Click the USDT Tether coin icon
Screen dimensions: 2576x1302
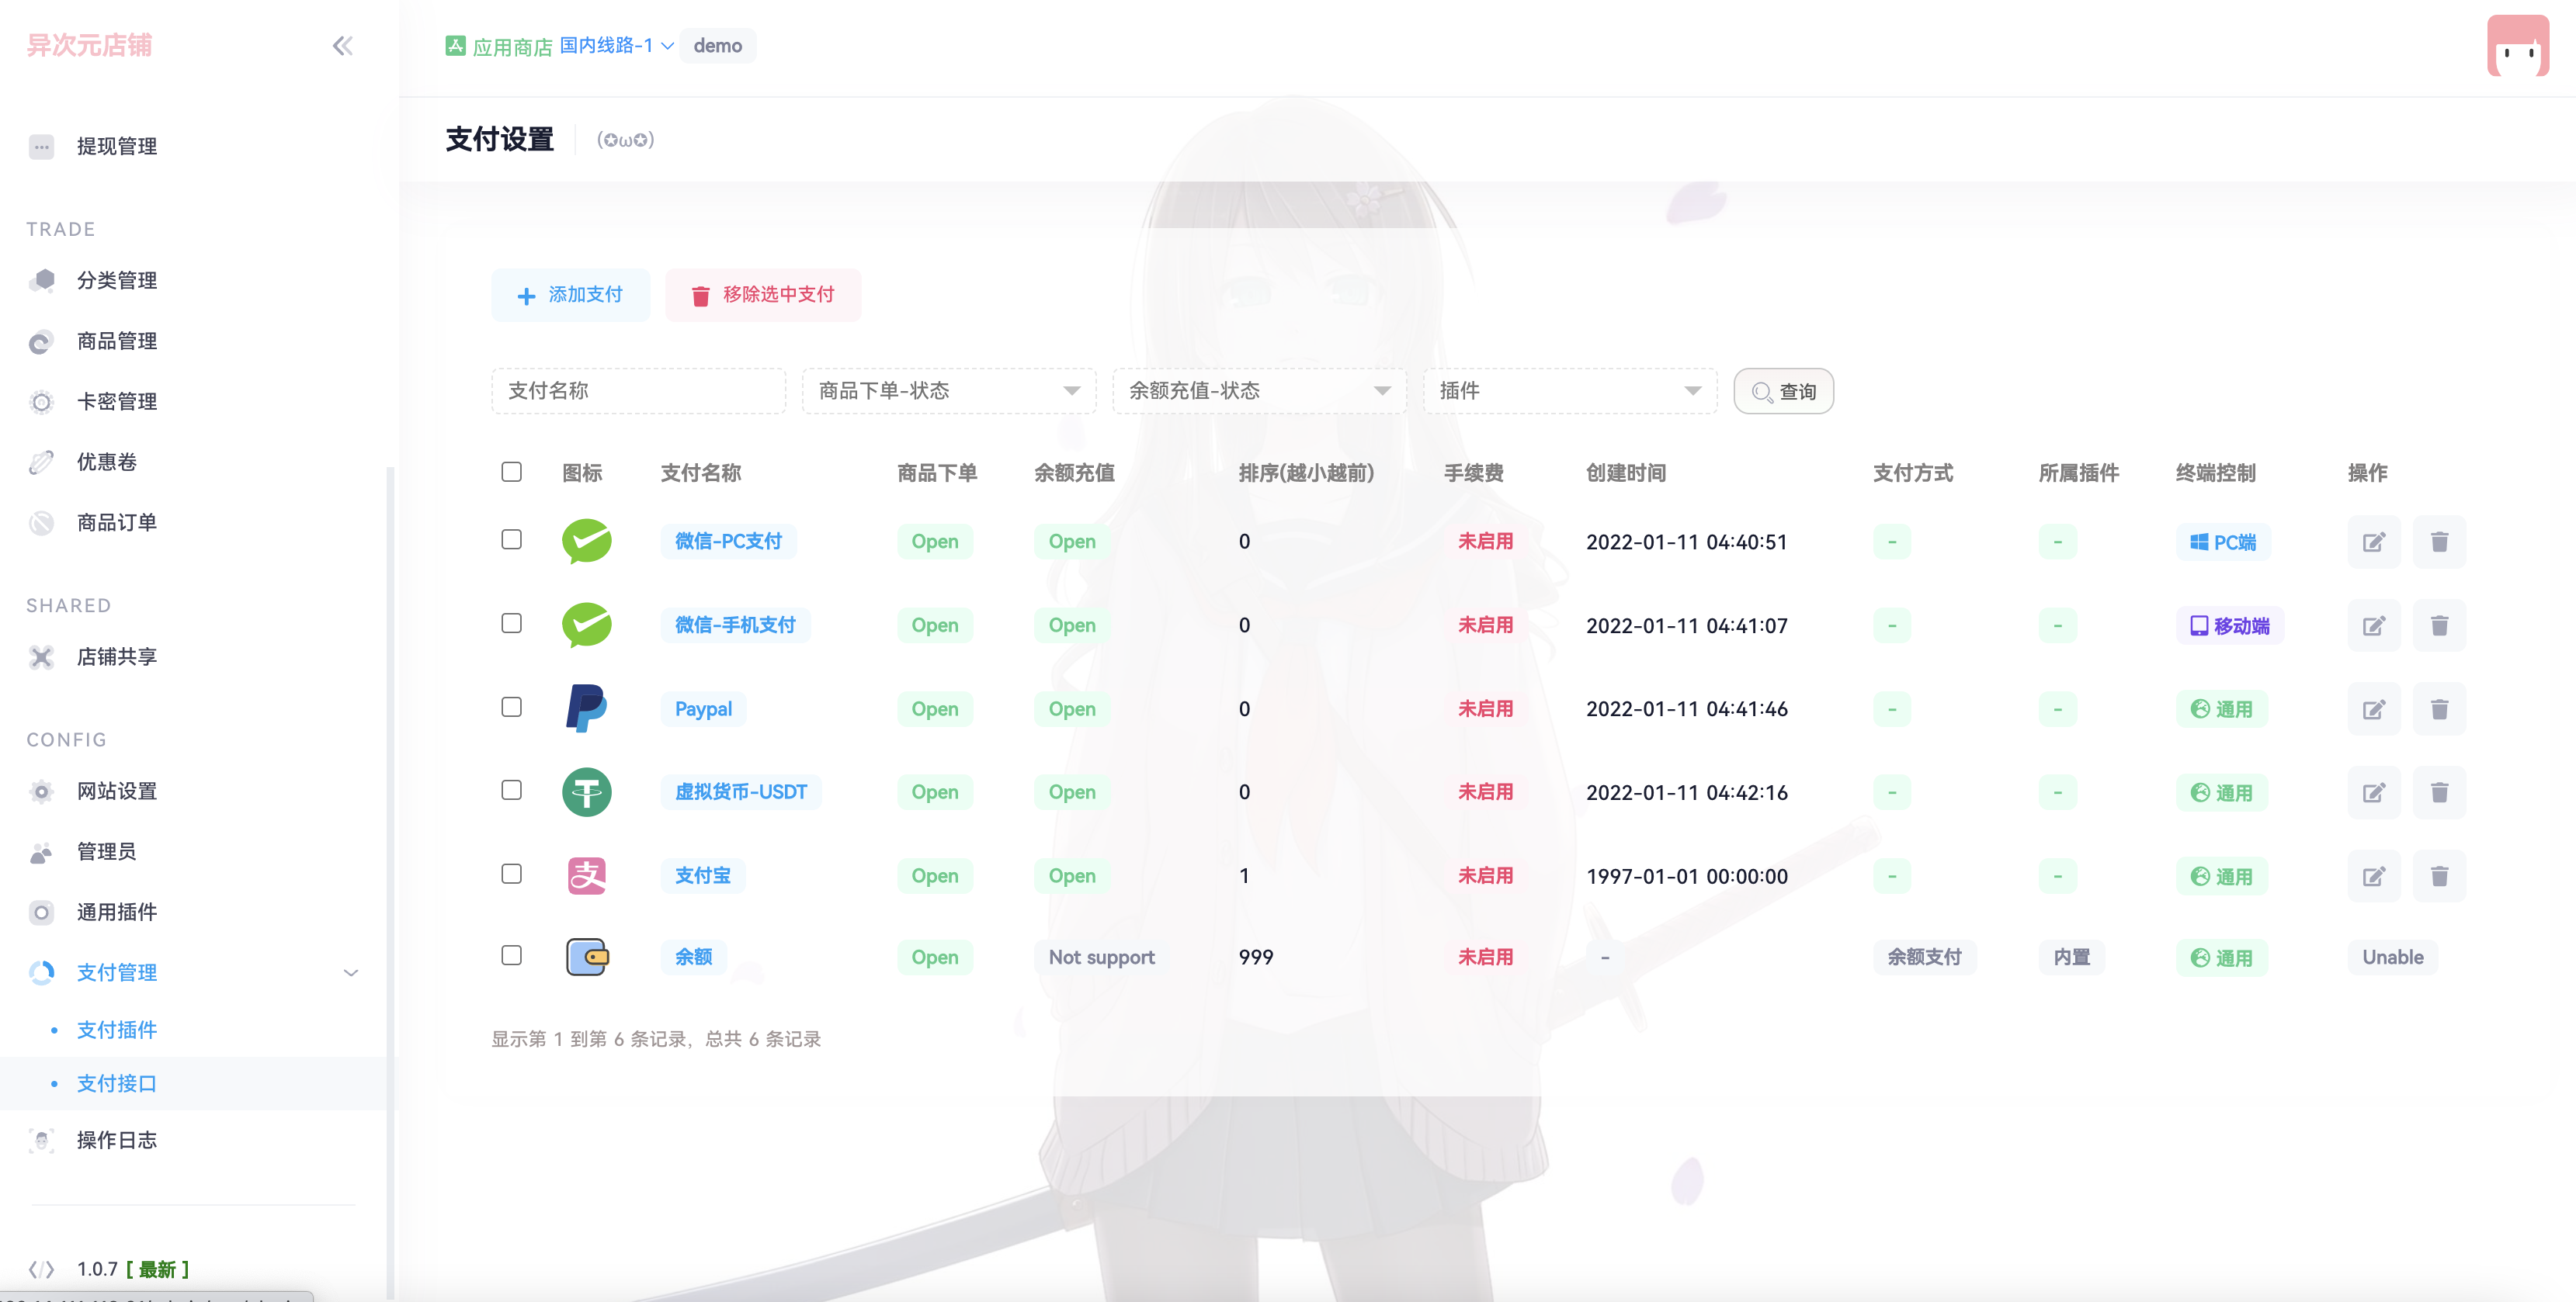click(x=587, y=792)
